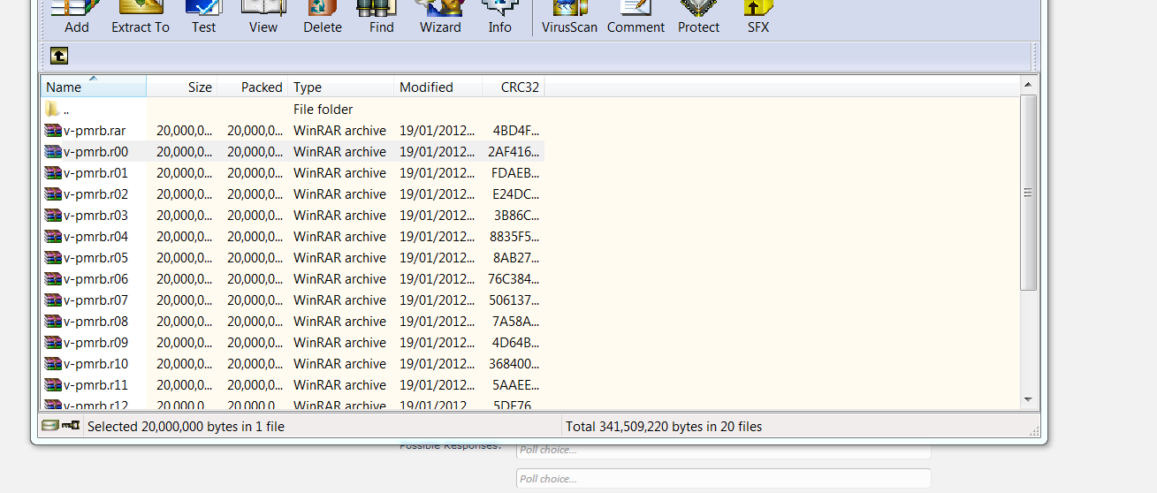Click CRC32 value 8835F5... row
1157x493 pixels.
tap(514, 237)
